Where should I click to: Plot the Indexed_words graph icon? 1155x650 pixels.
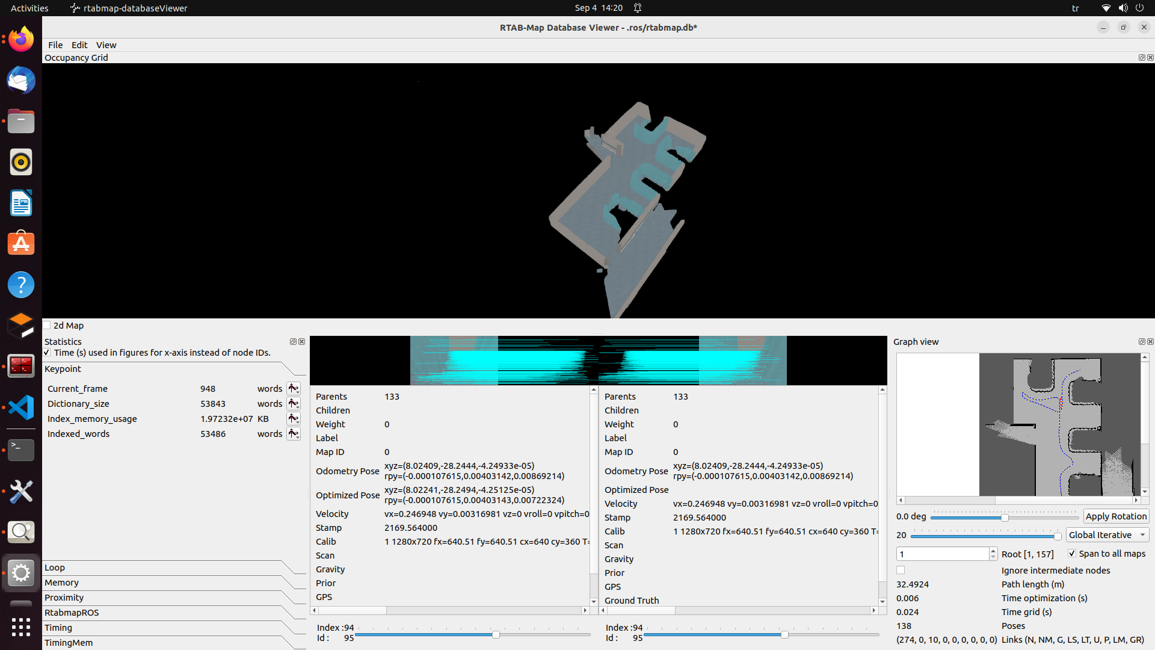[x=293, y=433]
